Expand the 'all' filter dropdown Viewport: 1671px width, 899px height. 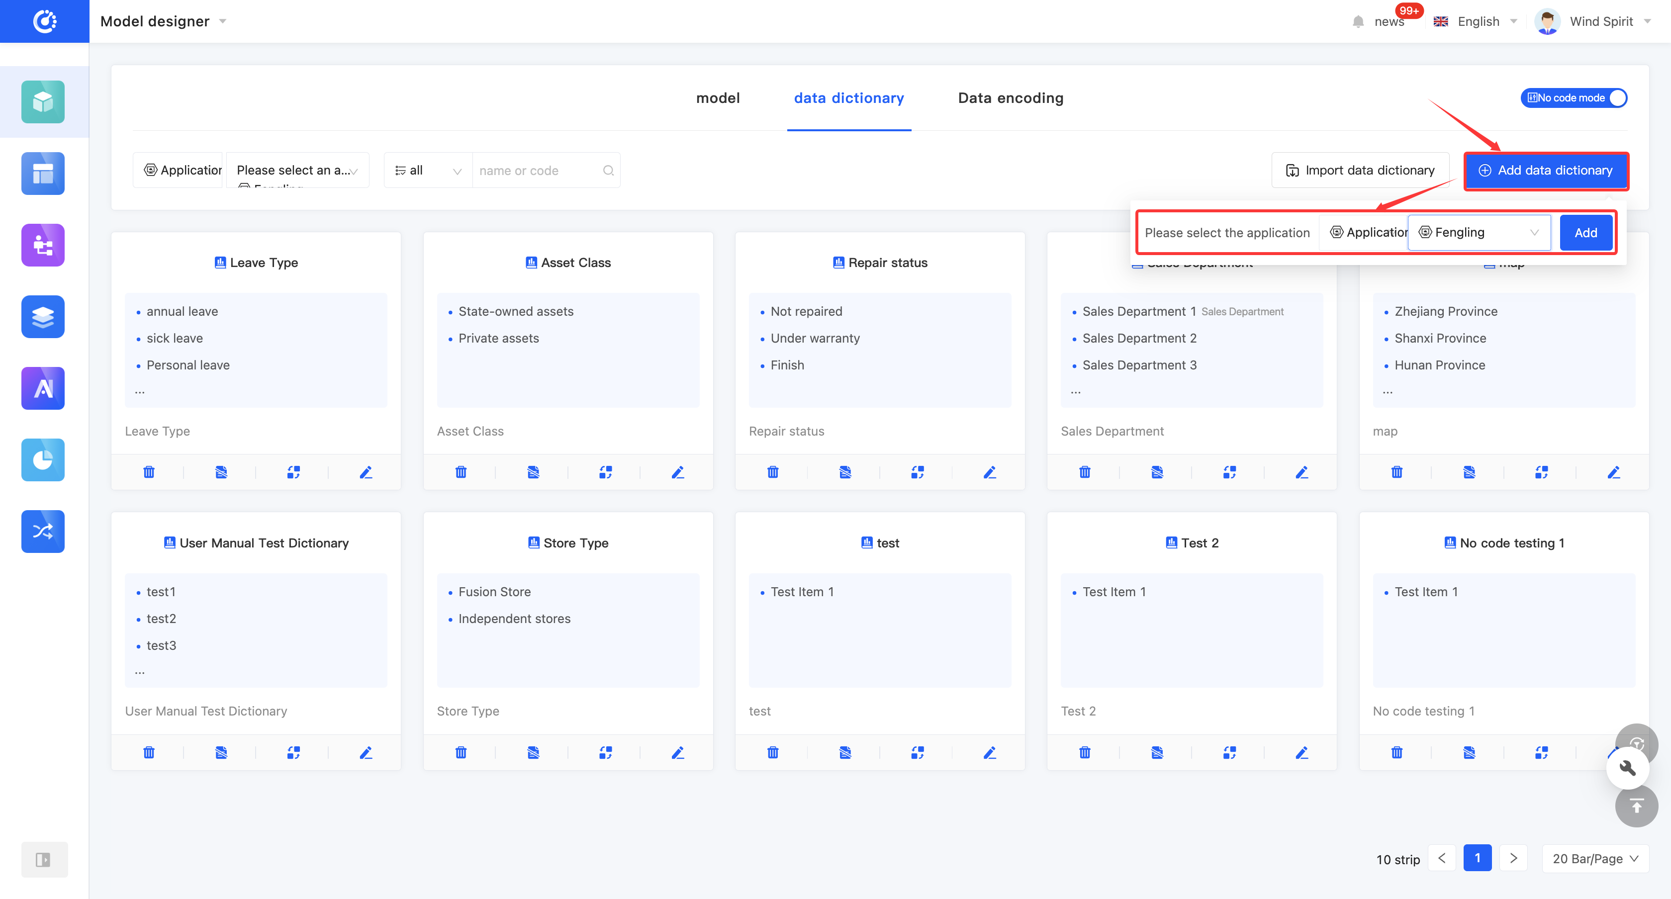pos(428,171)
